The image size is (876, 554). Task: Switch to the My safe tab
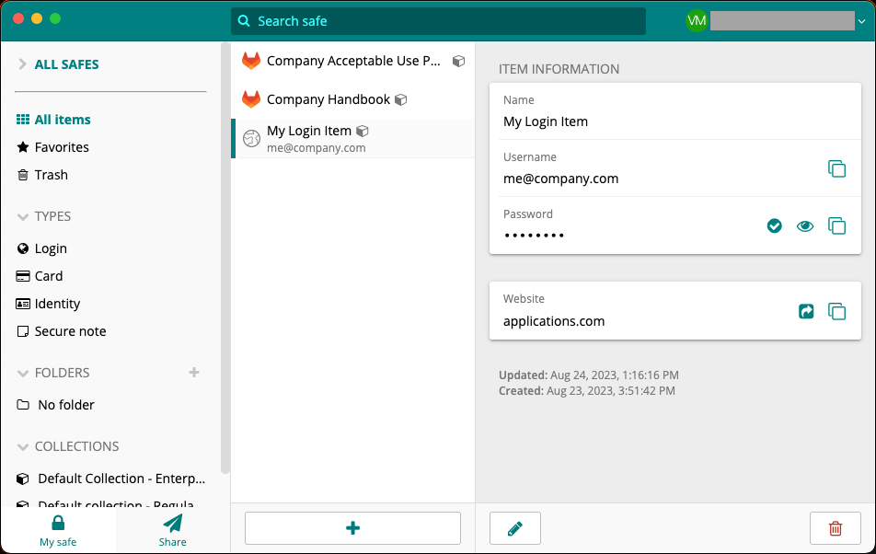pyautogui.click(x=58, y=530)
